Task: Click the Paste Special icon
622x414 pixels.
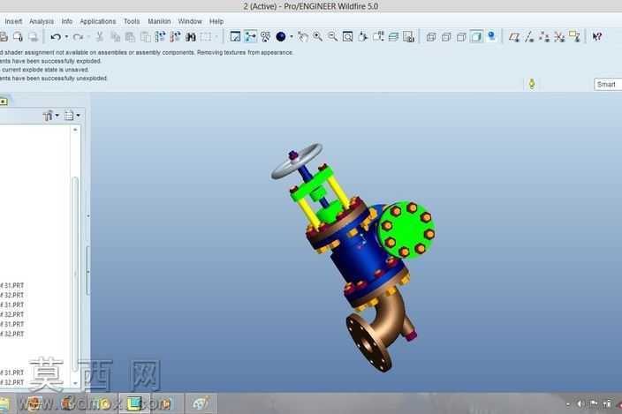Action: [x=145, y=37]
